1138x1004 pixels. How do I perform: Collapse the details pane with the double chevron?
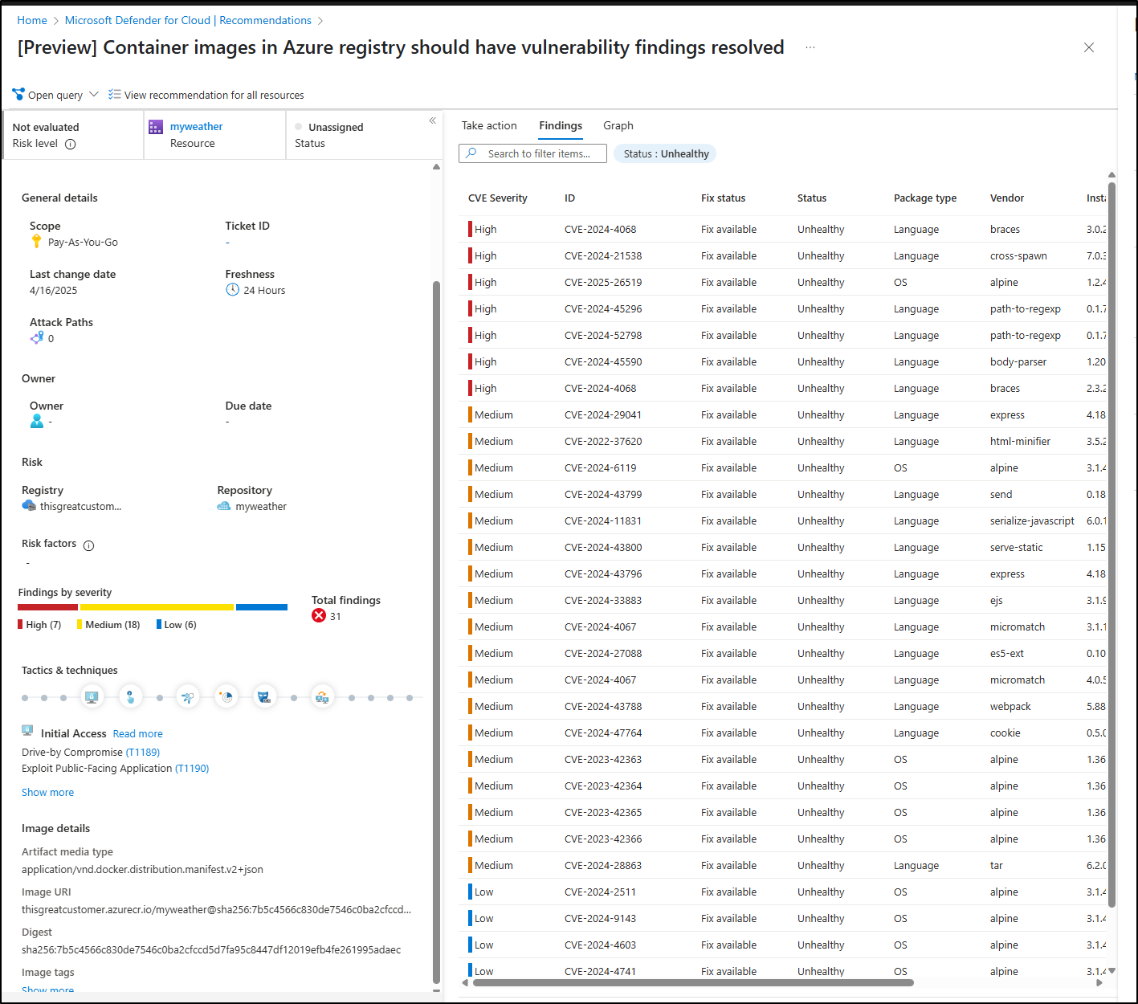[x=432, y=120]
